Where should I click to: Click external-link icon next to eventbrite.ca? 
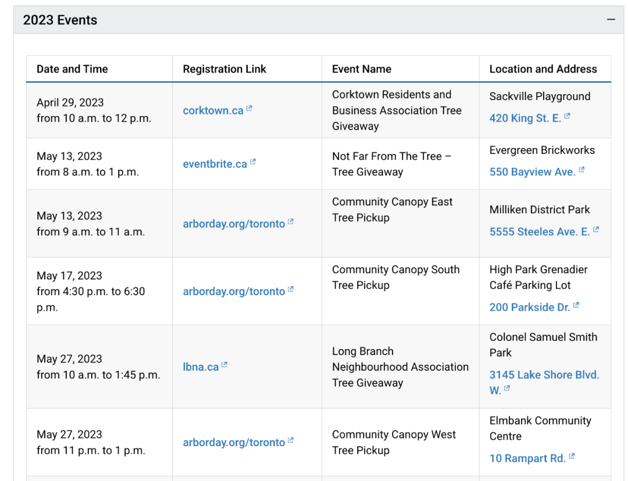click(x=253, y=162)
